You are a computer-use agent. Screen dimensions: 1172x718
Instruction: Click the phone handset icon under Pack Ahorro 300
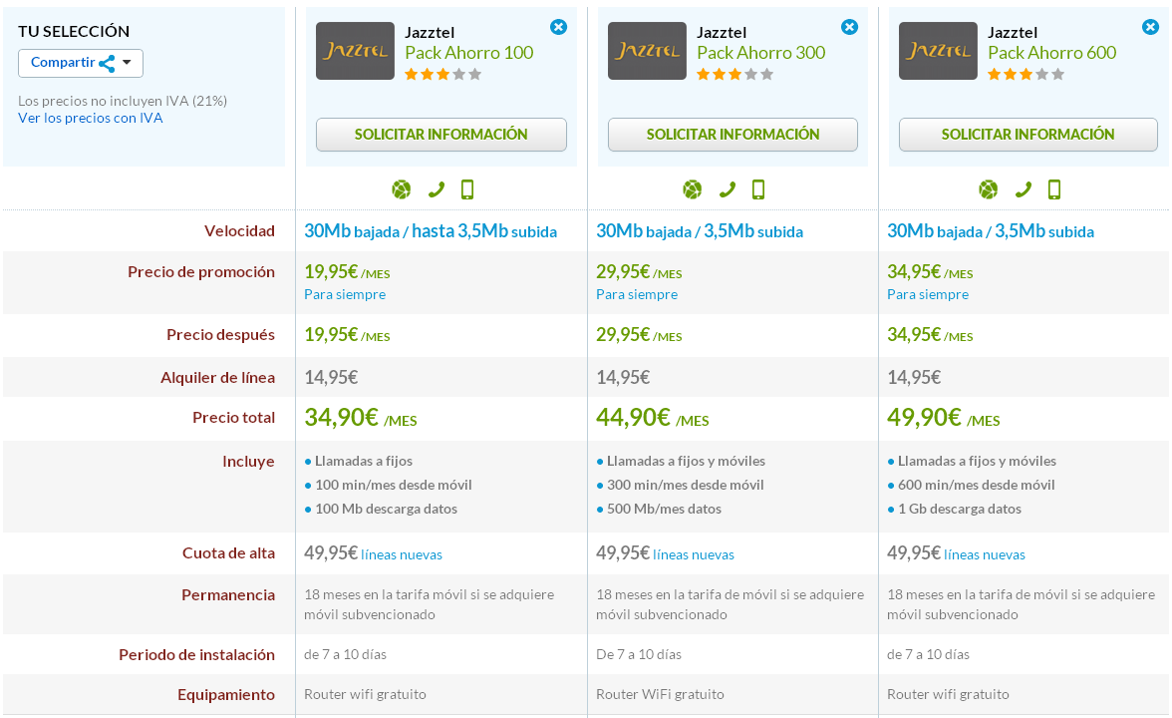(x=727, y=189)
